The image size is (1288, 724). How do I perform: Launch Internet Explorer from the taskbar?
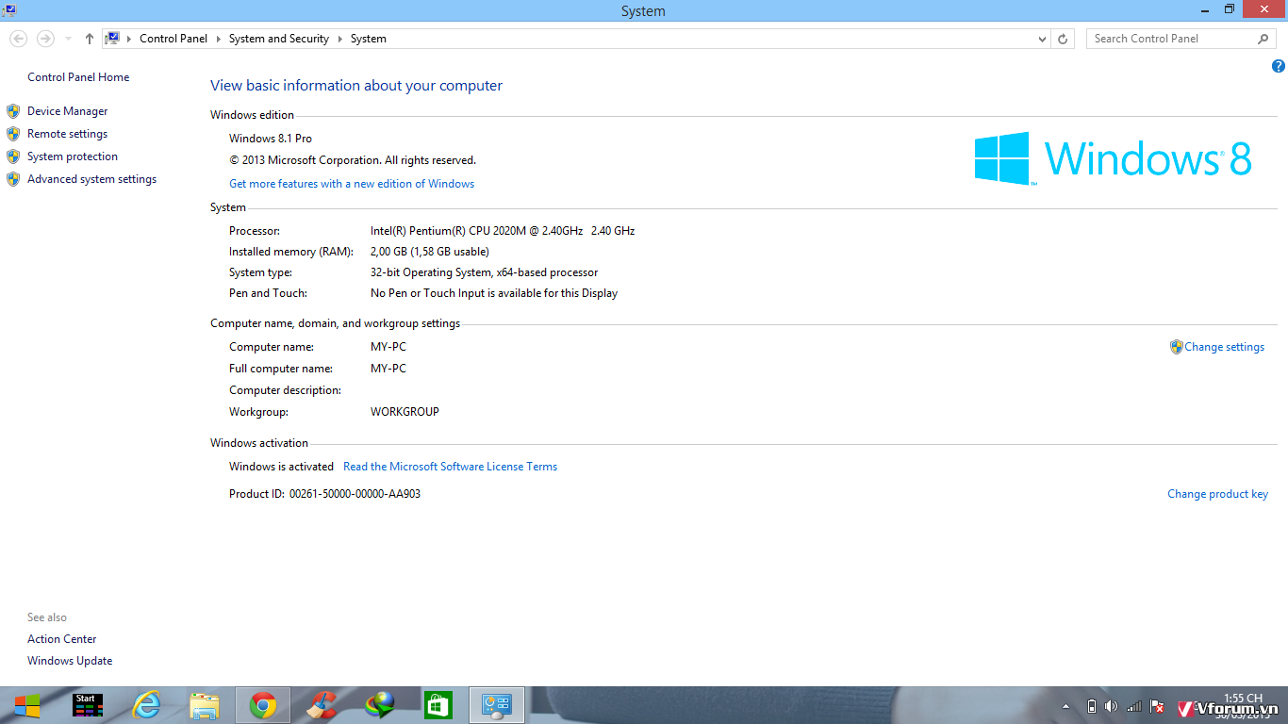point(146,705)
